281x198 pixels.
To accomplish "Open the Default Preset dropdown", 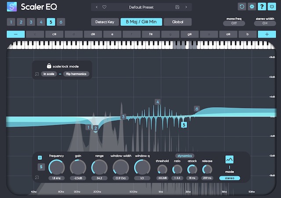I will 140,7.
